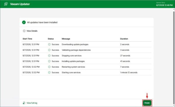The width and height of the screenshot is (175, 107).
Task: Click the start time of Starting core services
Action: [x=31, y=72]
